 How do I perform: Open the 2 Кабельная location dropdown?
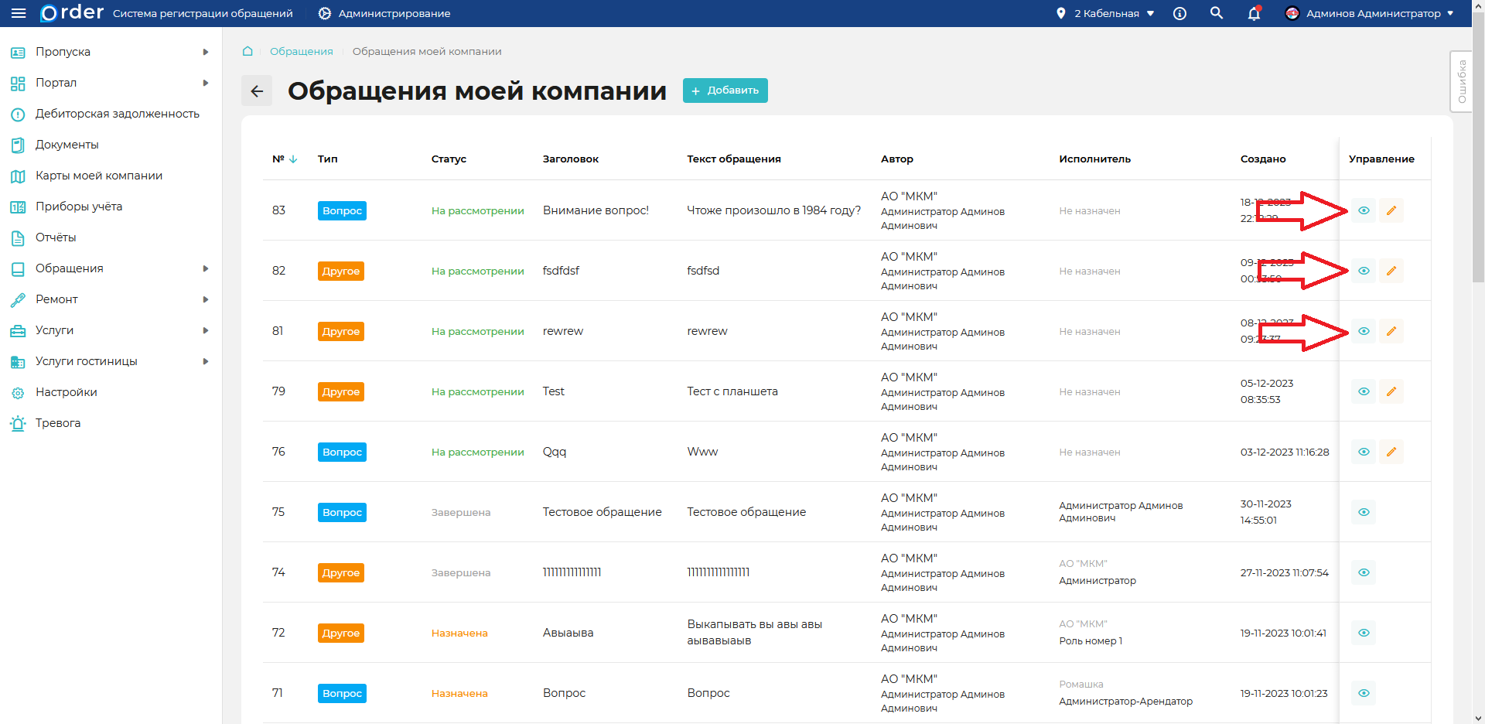point(1106,13)
